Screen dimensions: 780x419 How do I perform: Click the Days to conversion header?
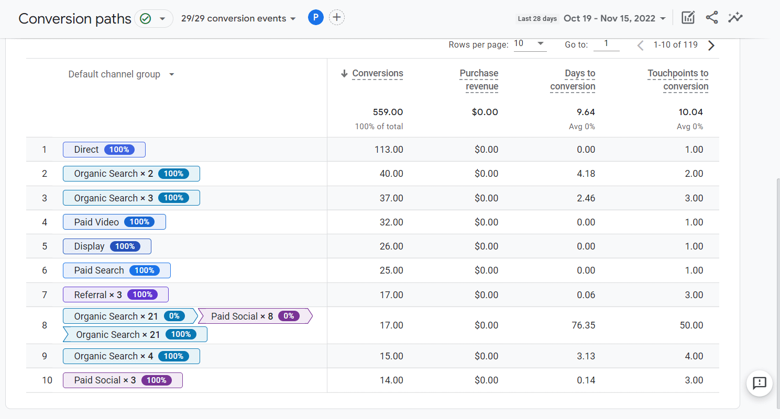[x=573, y=80]
